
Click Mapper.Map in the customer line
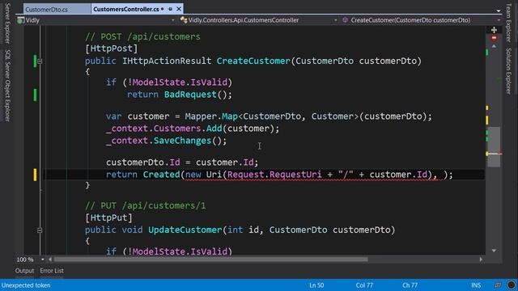211,116
